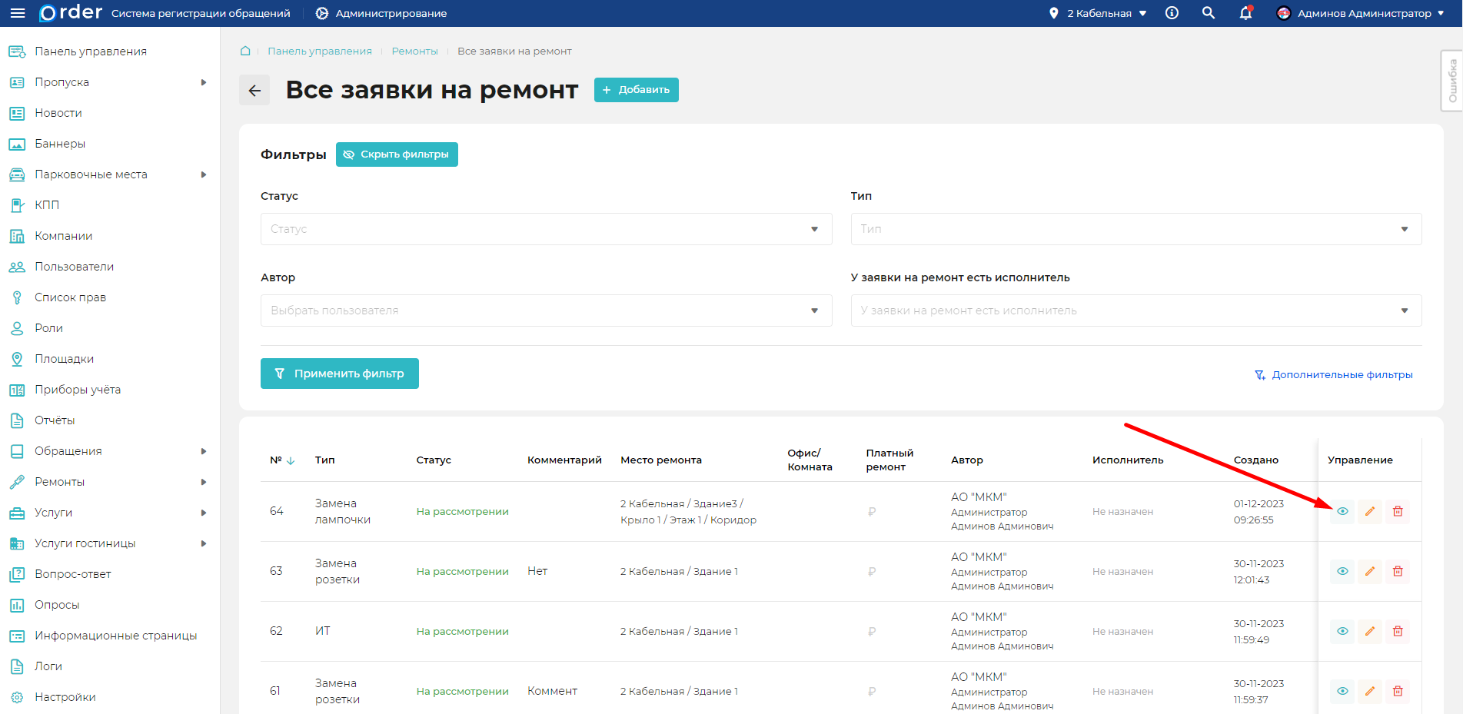This screenshot has width=1463, height=714.
Task: Open the hamburger menu in the top bar
Action: (x=18, y=13)
